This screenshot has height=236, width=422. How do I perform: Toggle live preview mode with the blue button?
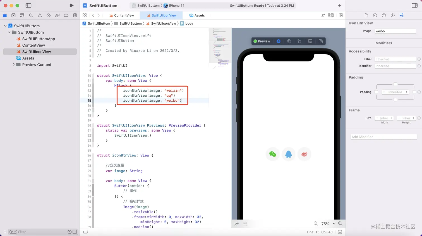click(x=278, y=41)
